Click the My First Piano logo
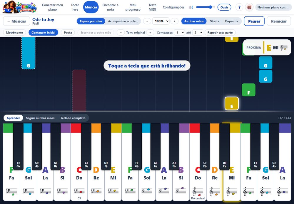 click(x=20, y=7)
